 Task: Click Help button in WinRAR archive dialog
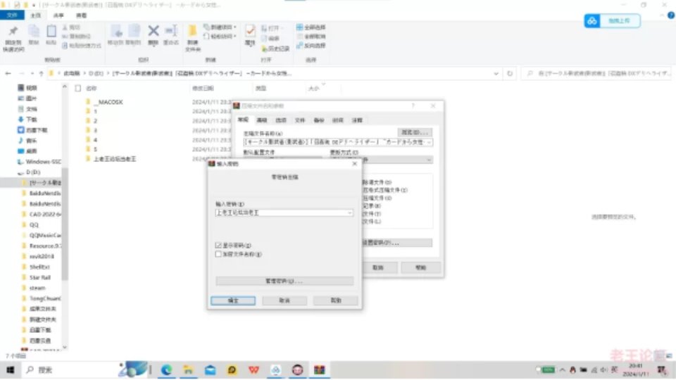421,267
